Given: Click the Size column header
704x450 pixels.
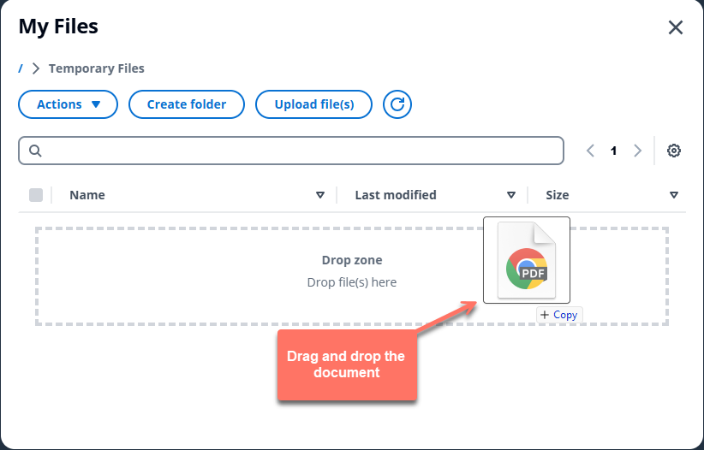Looking at the screenshot, I should 558,195.
